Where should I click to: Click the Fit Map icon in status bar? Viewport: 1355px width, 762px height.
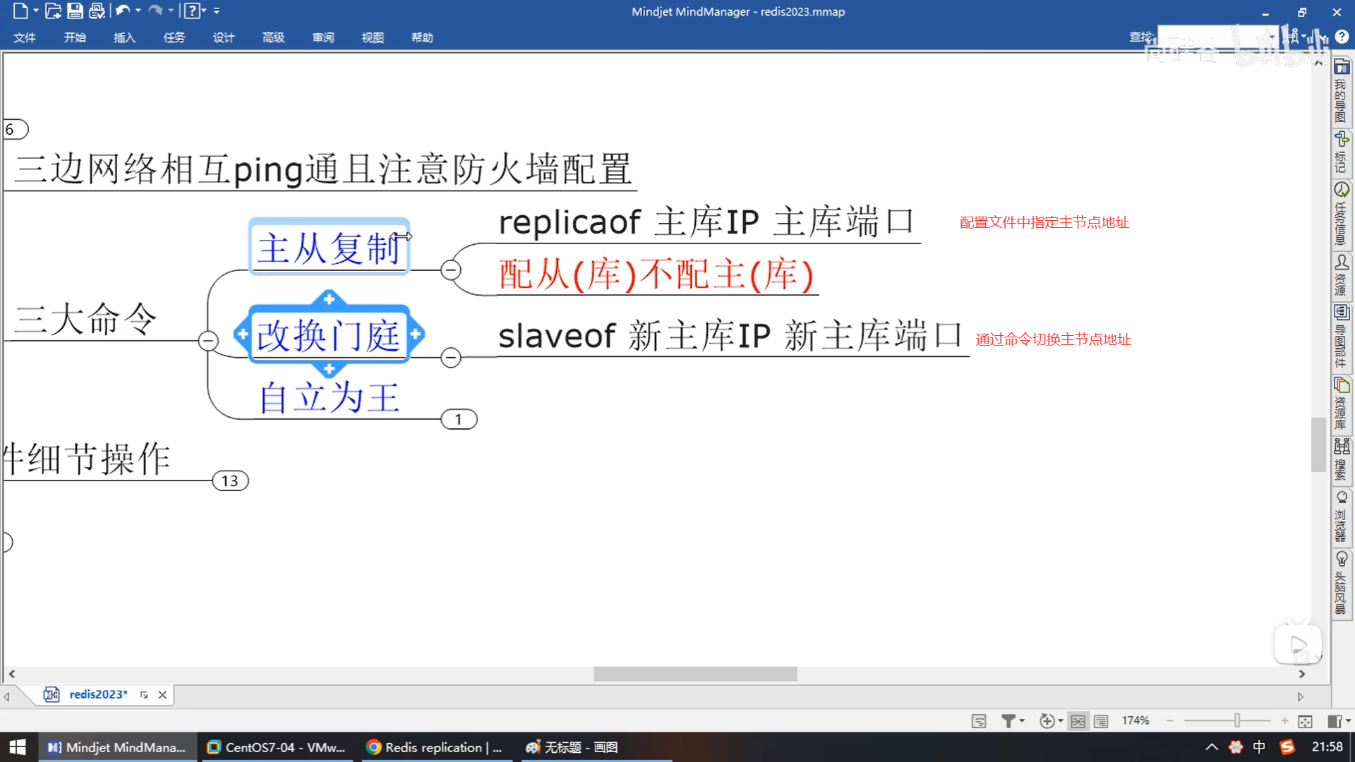point(1305,721)
